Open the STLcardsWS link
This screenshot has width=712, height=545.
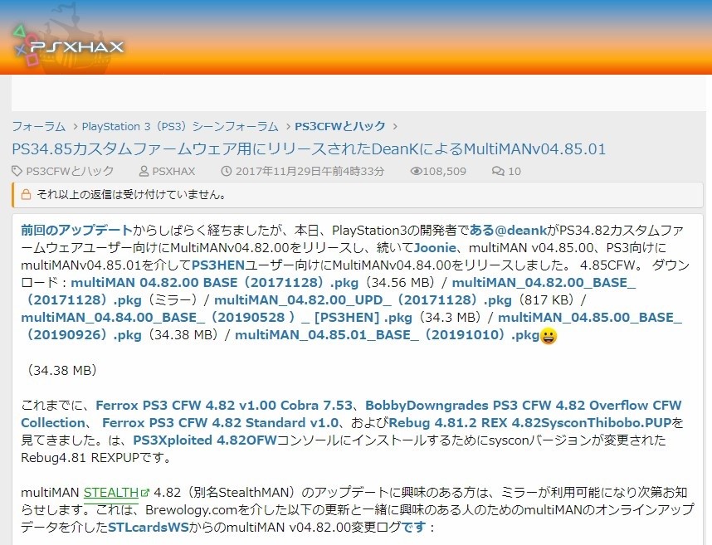[x=148, y=528]
